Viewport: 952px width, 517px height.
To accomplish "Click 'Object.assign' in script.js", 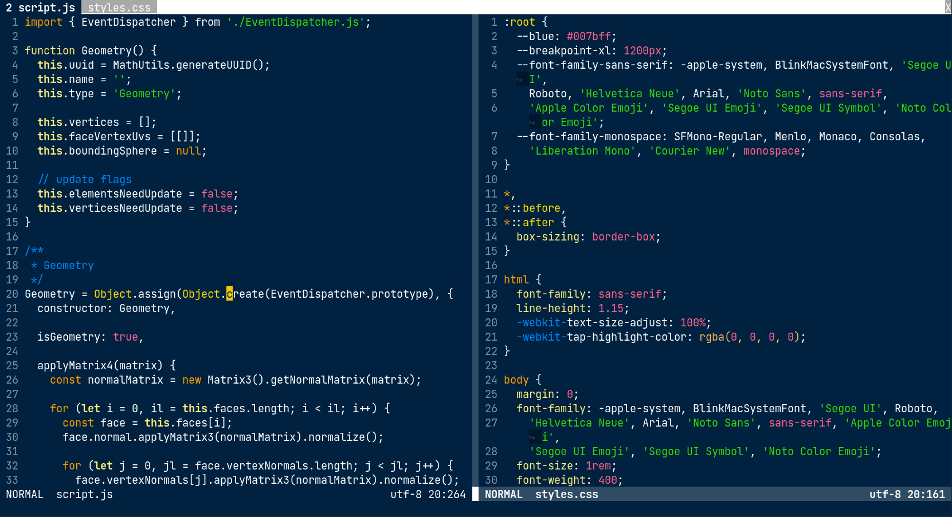I will pyautogui.click(x=135, y=294).
